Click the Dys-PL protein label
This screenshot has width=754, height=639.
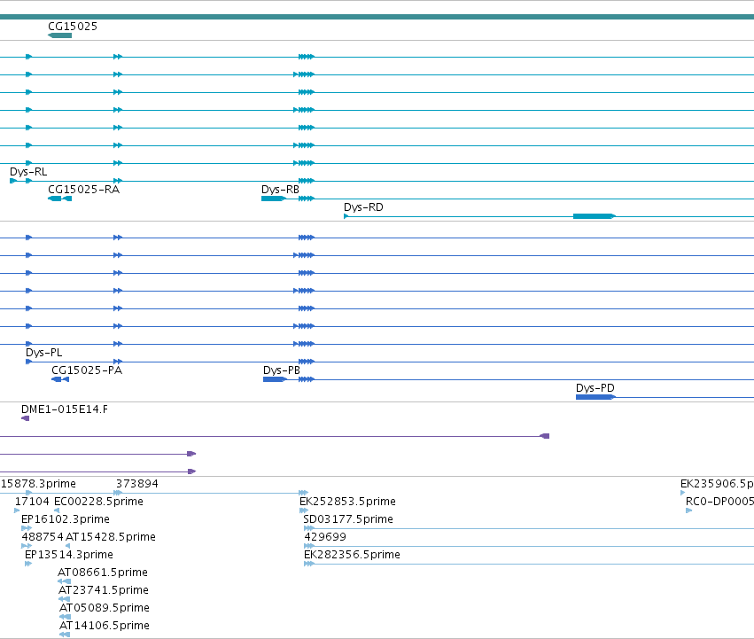pos(43,353)
